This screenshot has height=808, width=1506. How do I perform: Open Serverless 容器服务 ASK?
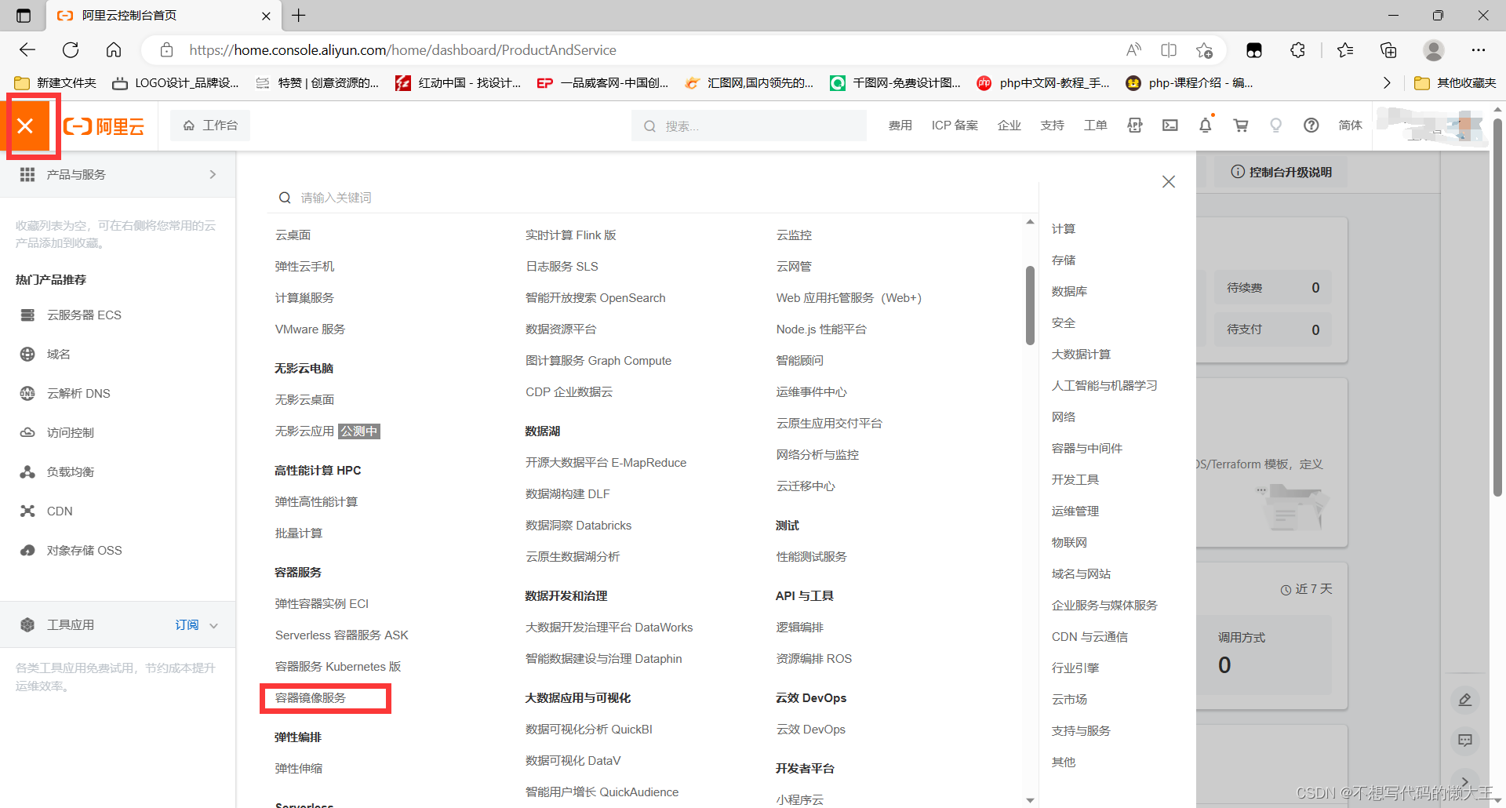(342, 635)
